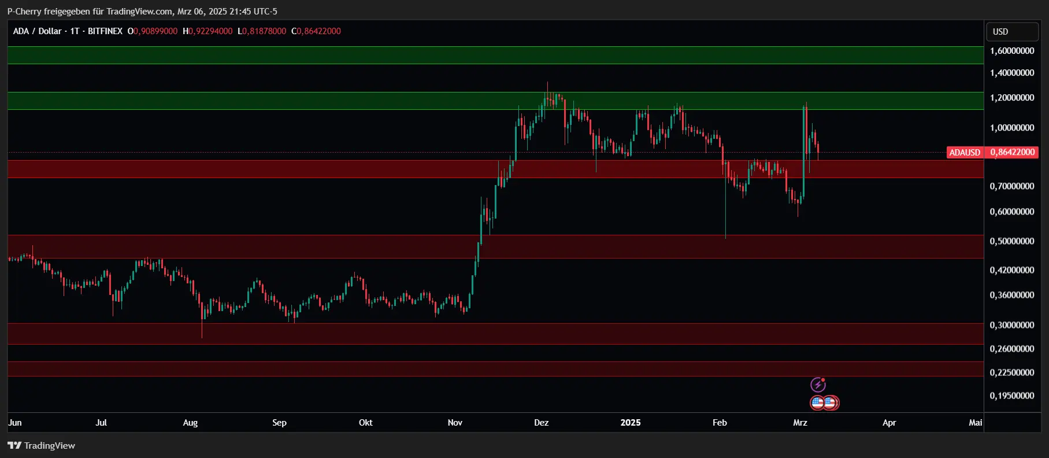Click the 1,20000000 price axis label

1012,98
